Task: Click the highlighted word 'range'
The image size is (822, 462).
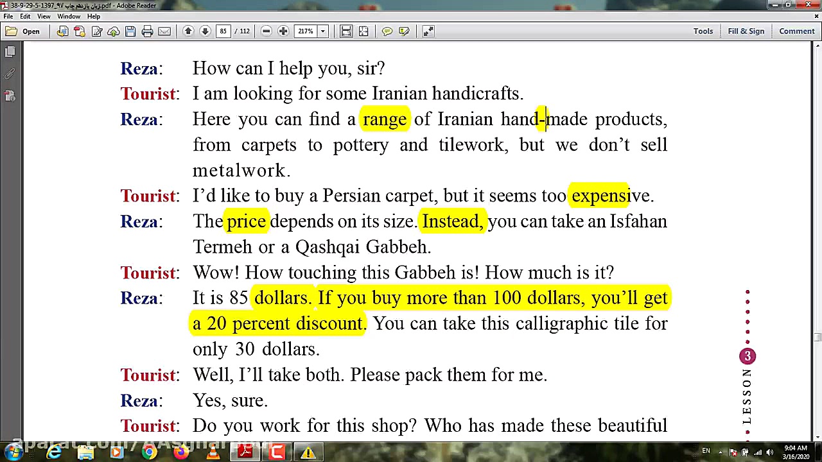Action: point(384,119)
